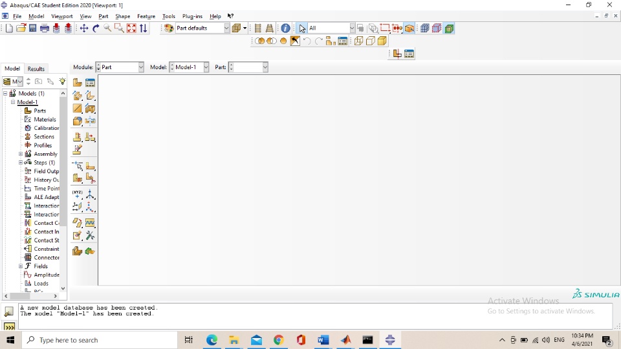Click the Create Datum Plane icon

[77, 207]
